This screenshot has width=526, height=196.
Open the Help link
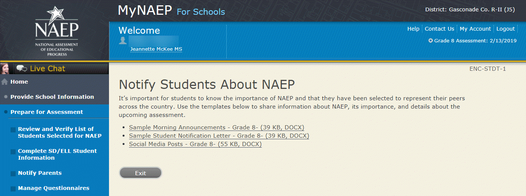[413, 29]
